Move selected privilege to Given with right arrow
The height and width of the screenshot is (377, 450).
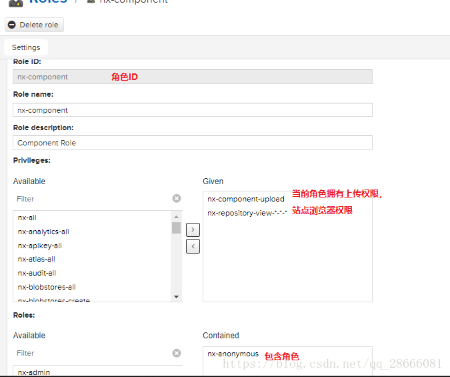click(x=193, y=230)
